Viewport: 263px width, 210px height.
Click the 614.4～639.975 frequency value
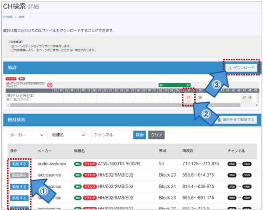tap(198, 186)
